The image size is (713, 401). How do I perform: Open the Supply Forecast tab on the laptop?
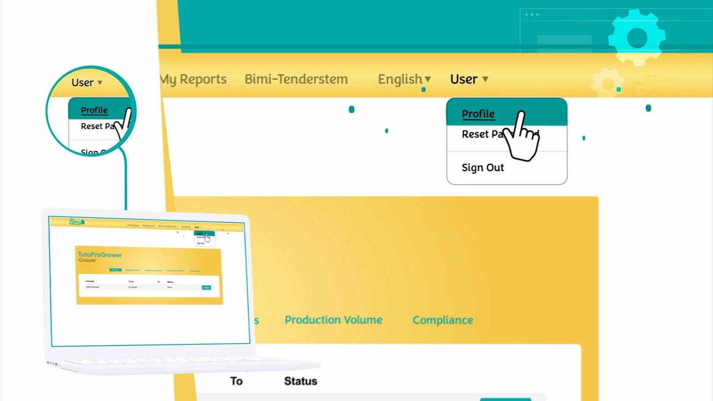point(132,270)
